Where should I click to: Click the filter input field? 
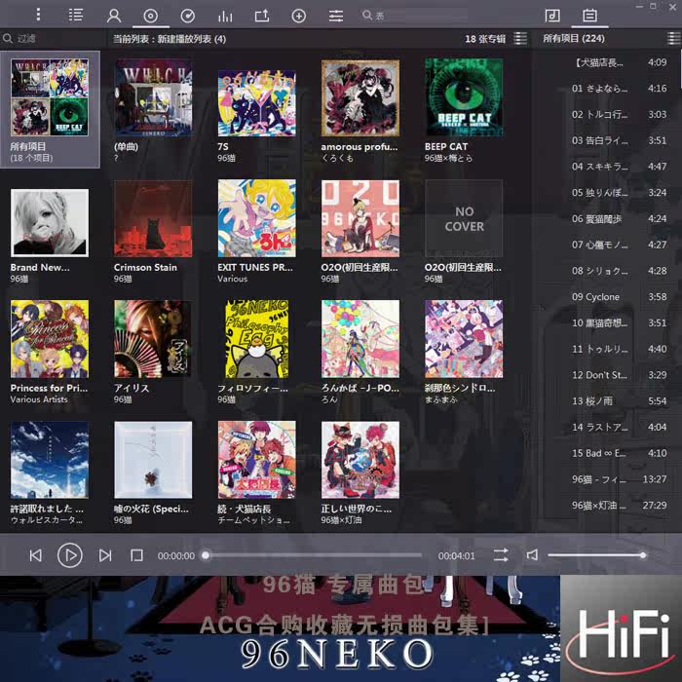point(53,38)
